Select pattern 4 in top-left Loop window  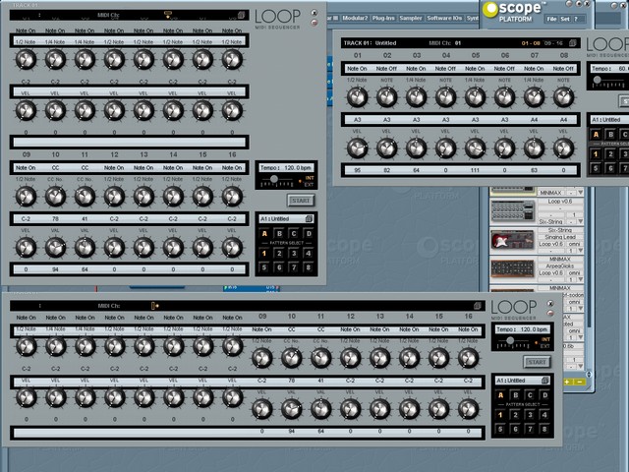(309, 254)
